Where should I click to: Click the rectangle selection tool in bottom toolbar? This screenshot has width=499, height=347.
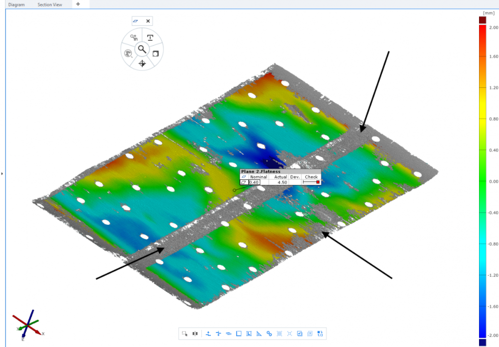[x=185, y=334]
